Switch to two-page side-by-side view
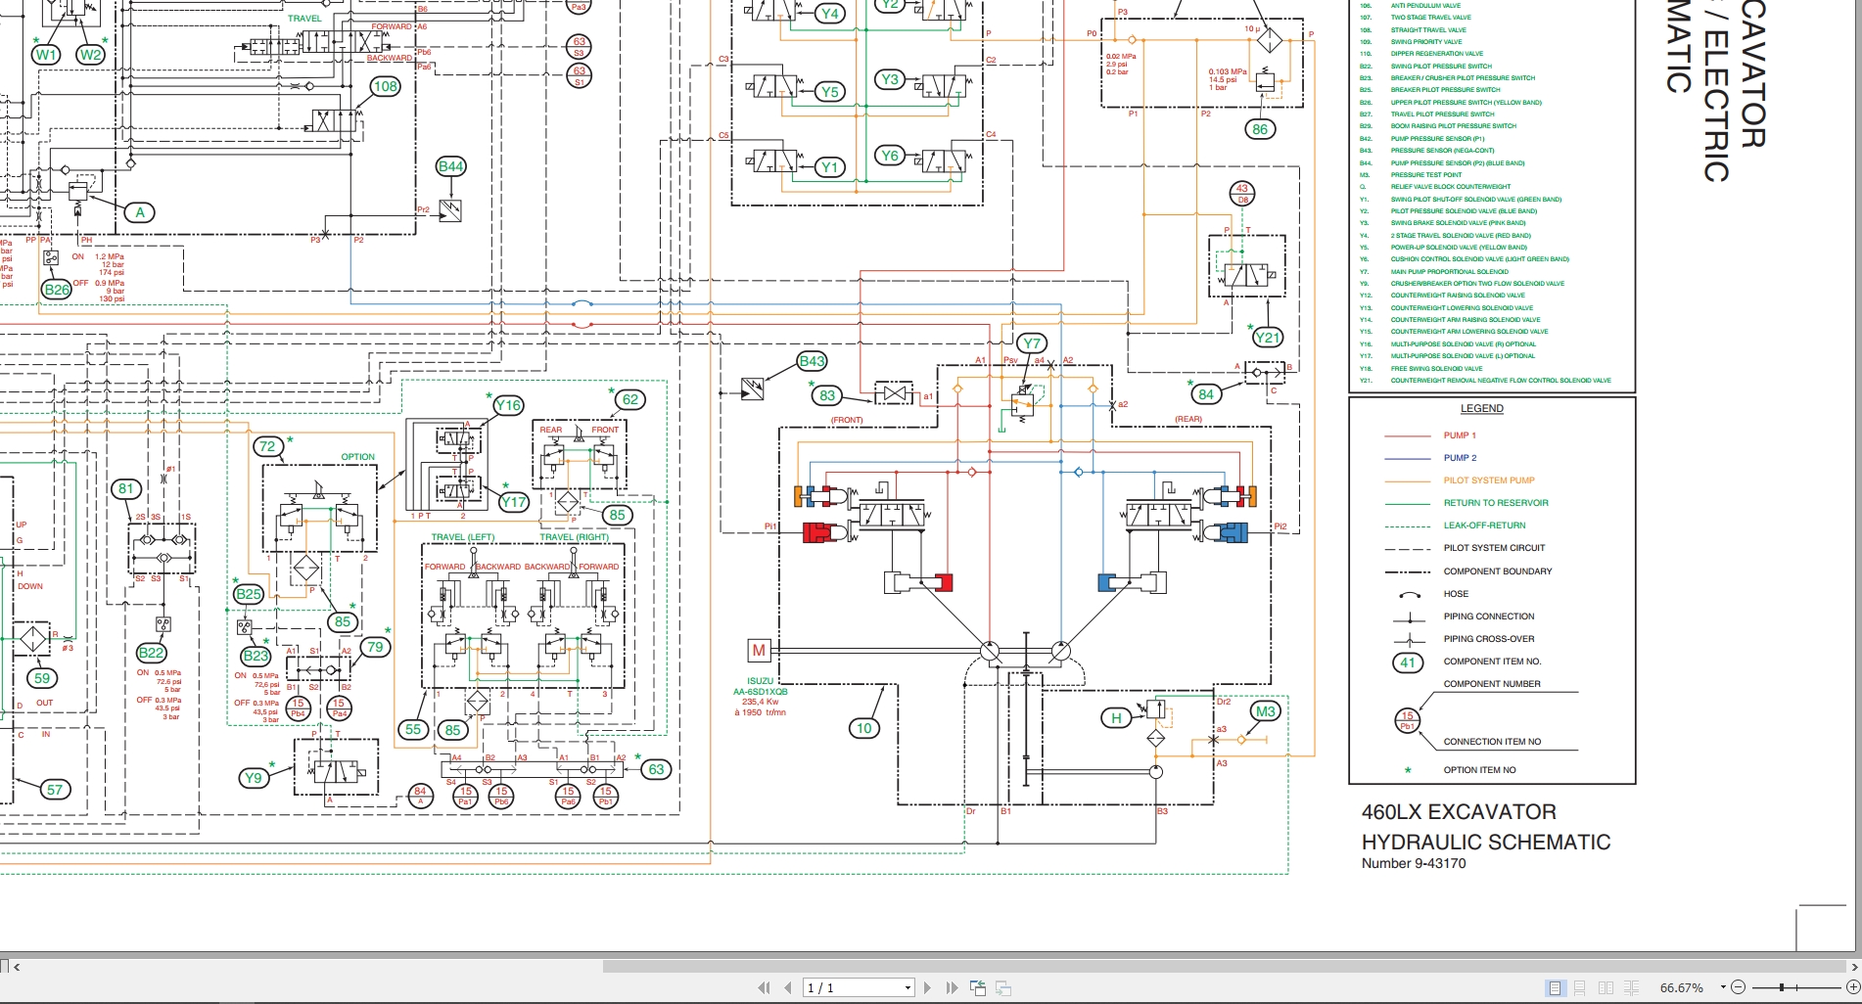 (1606, 988)
